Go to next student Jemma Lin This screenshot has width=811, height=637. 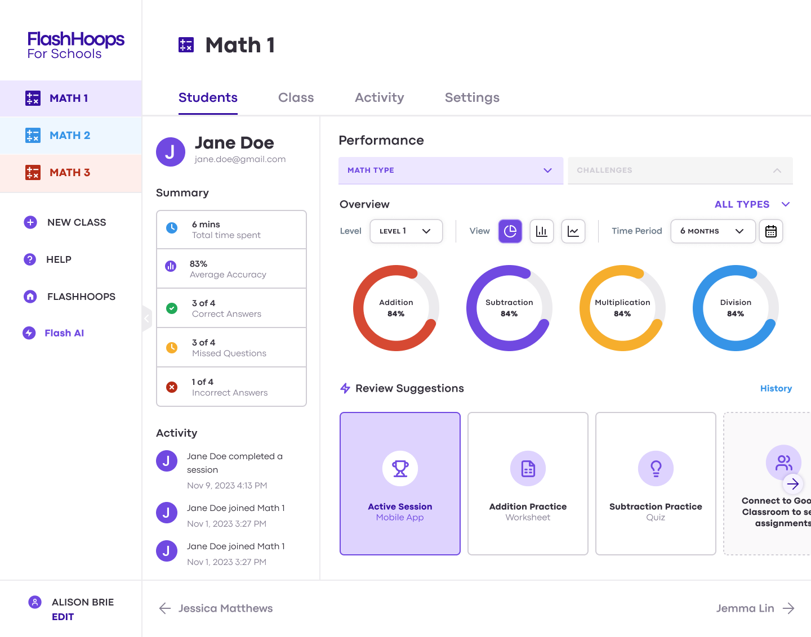tap(755, 608)
